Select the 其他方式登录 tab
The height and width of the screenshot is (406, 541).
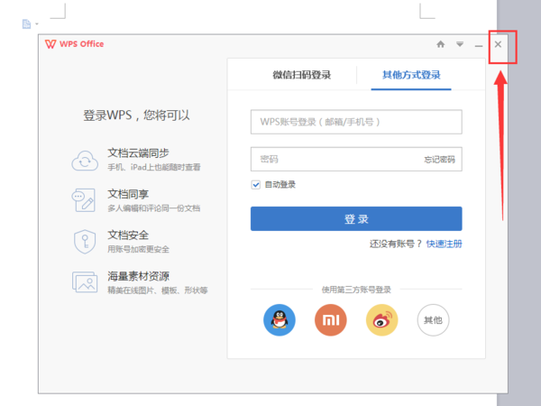(411, 75)
